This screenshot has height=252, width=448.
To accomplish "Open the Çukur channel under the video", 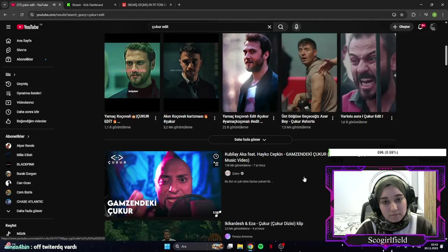I will [236, 174].
